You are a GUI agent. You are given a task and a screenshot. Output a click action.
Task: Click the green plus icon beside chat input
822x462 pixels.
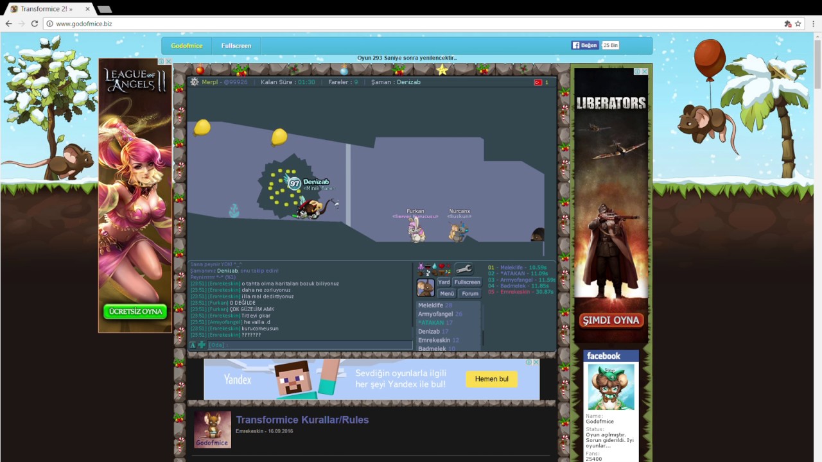click(202, 345)
